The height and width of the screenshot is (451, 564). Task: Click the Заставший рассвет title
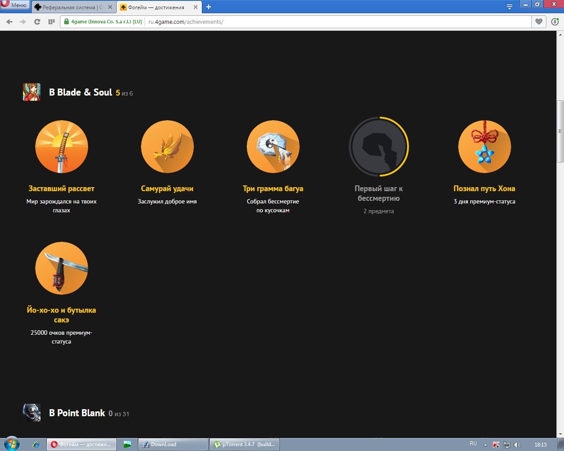(x=62, y=189)
